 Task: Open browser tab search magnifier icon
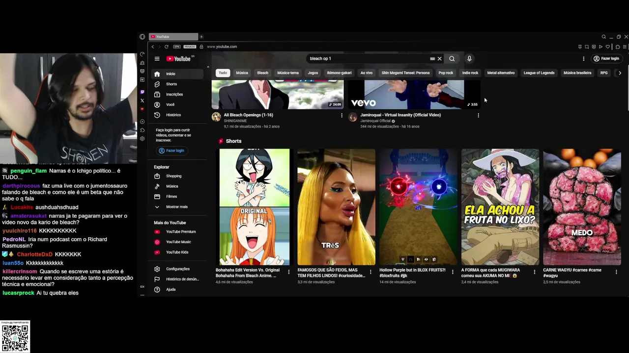[x=604, y=37]
